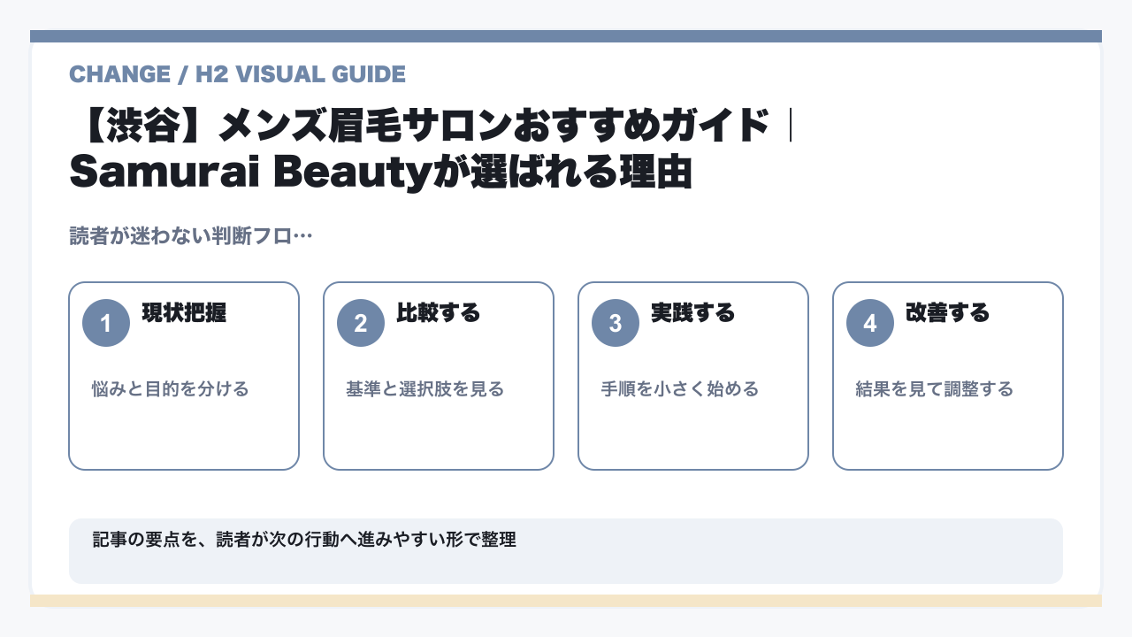Select the number 3 circle badge
Screen dimensions: 1132x637
click(616, 323)
